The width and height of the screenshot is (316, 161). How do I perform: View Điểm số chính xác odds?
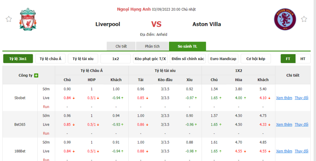tap(188, 58)
